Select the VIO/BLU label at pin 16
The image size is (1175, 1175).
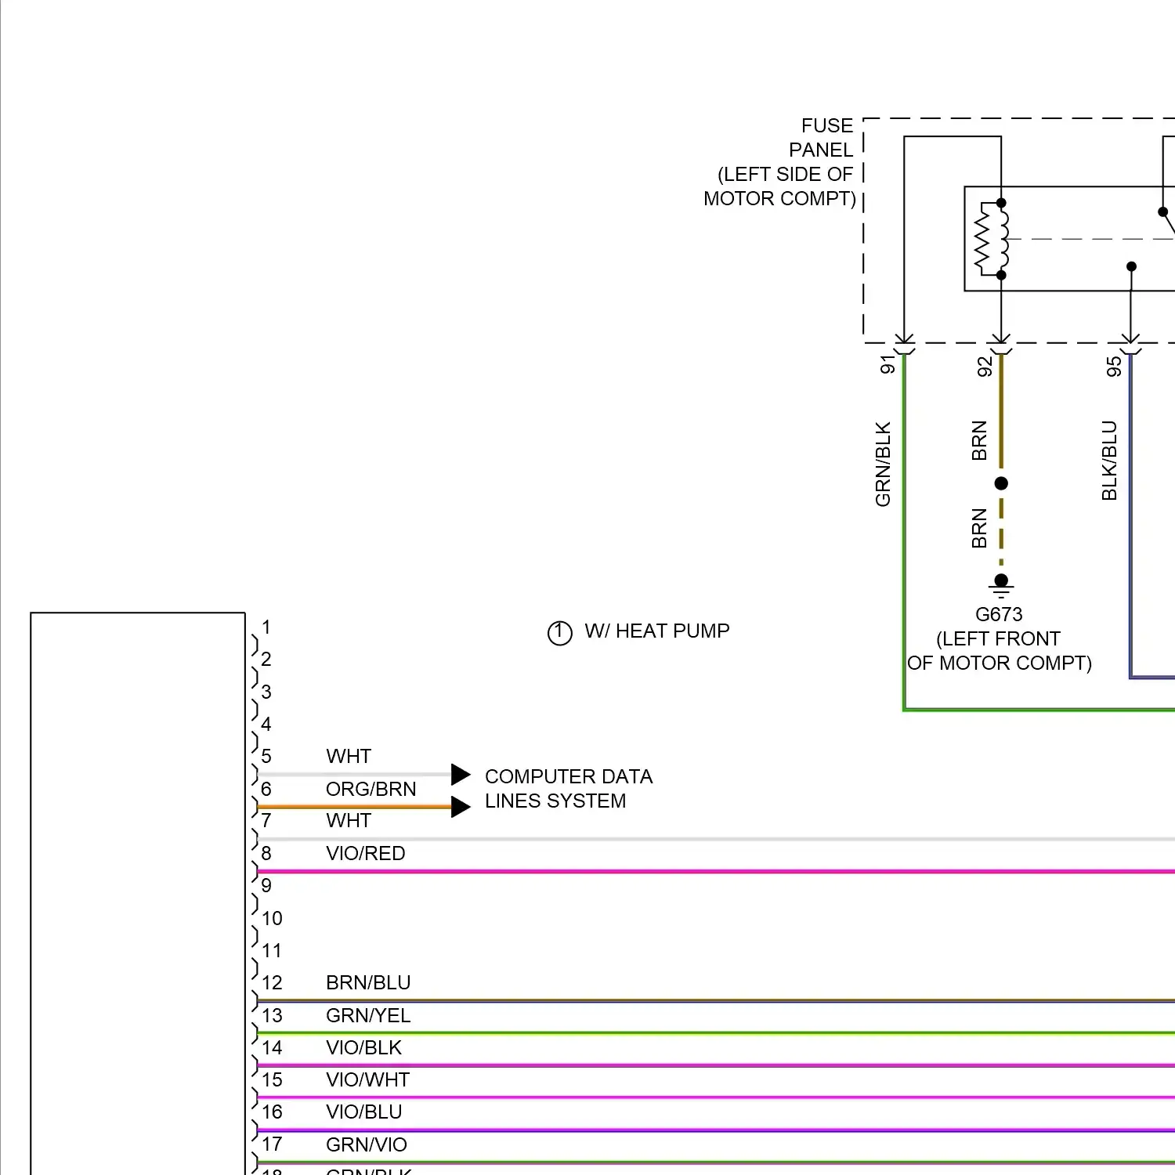tap(364, 1112)
